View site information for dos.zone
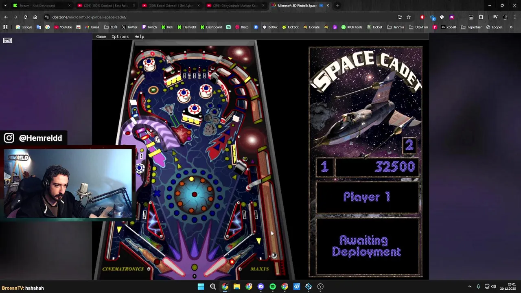 tap(47, 17)
